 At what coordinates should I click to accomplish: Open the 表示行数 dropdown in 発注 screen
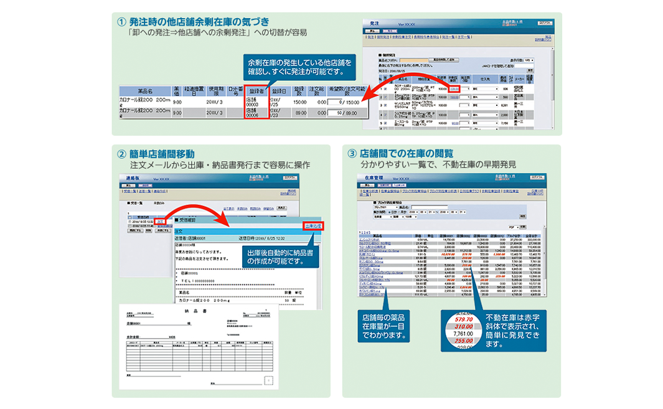coord(529,60)
